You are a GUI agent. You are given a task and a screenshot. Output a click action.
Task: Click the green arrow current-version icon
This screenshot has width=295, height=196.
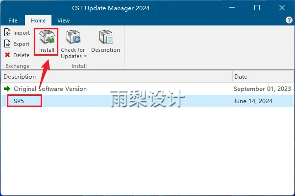click(7, 89)
